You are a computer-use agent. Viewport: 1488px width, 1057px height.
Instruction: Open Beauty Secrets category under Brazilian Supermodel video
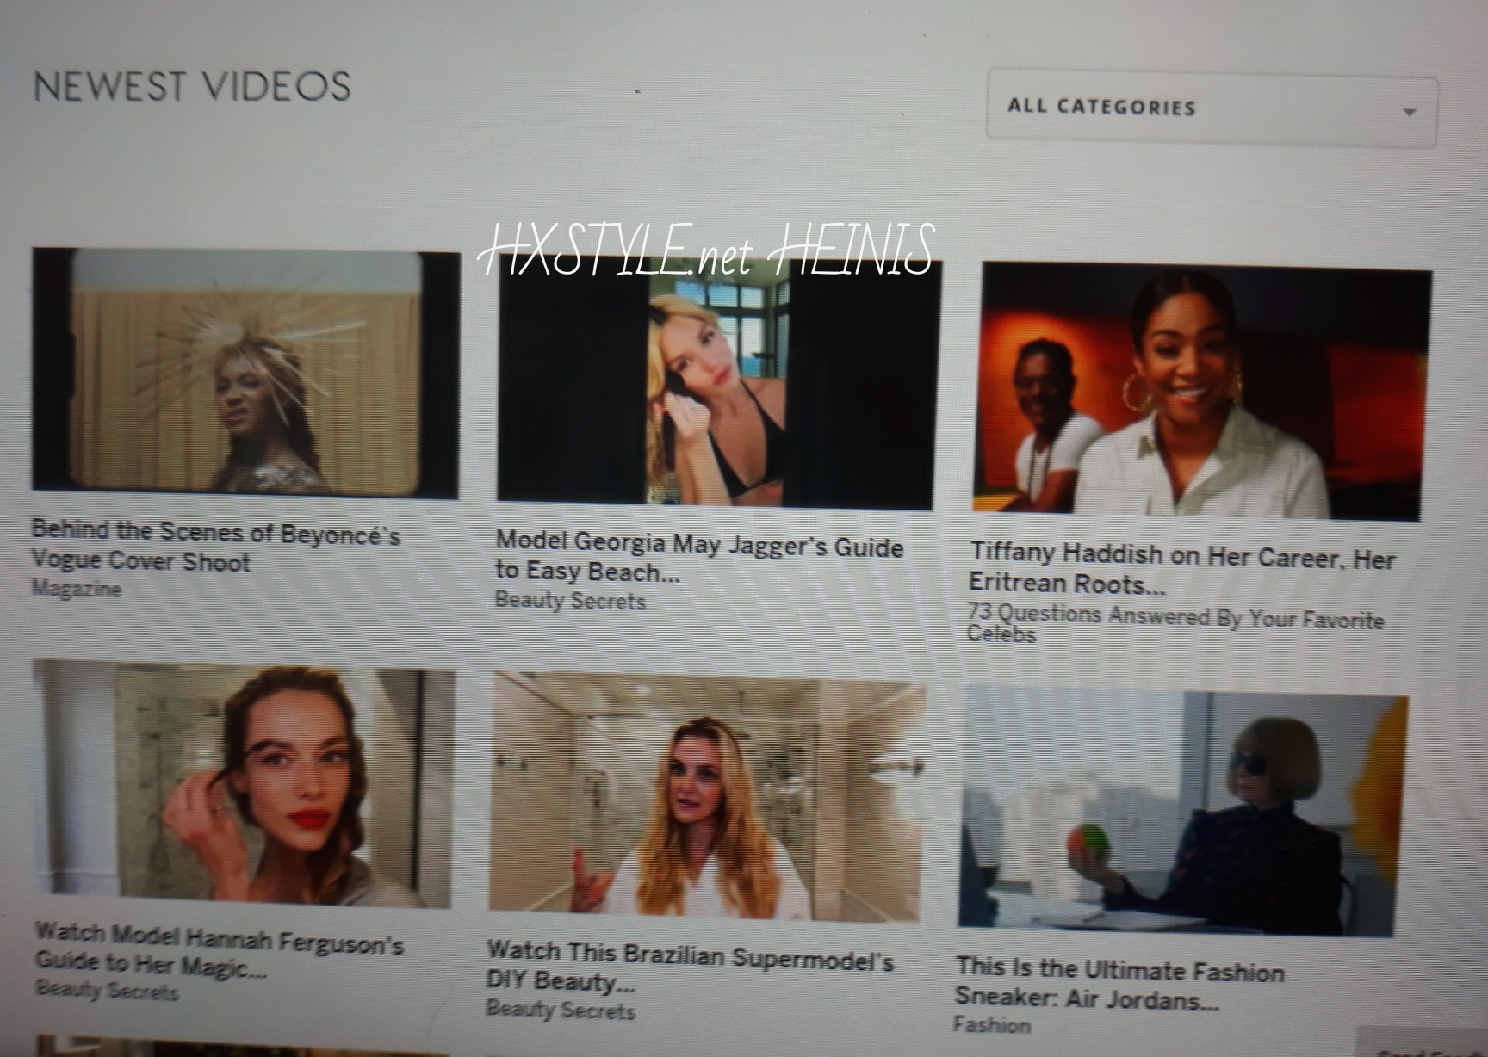(x=561, y=1009)
